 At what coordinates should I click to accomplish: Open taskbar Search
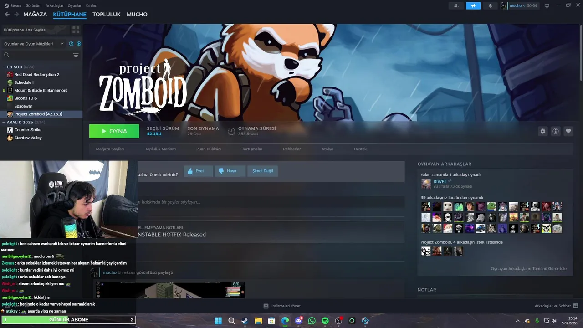coord(231,321)
